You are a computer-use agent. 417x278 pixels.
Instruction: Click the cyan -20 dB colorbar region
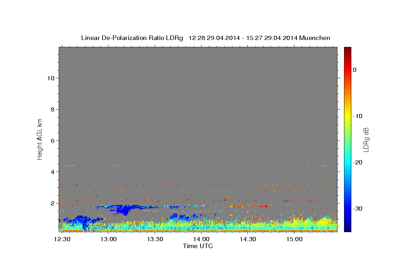click(x=347, y=162)
